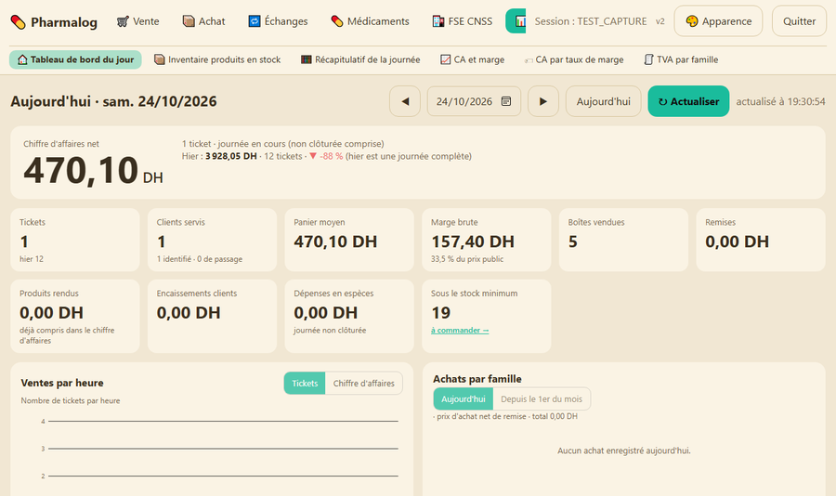Screen dimensions: 836x496
Task: Open the Achat menu
Action: coord(204,21)
